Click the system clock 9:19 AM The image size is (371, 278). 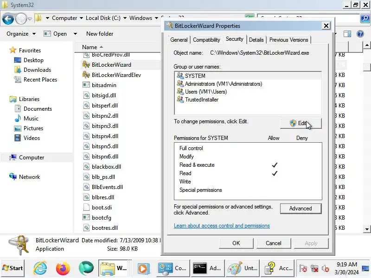coord(346,264)
